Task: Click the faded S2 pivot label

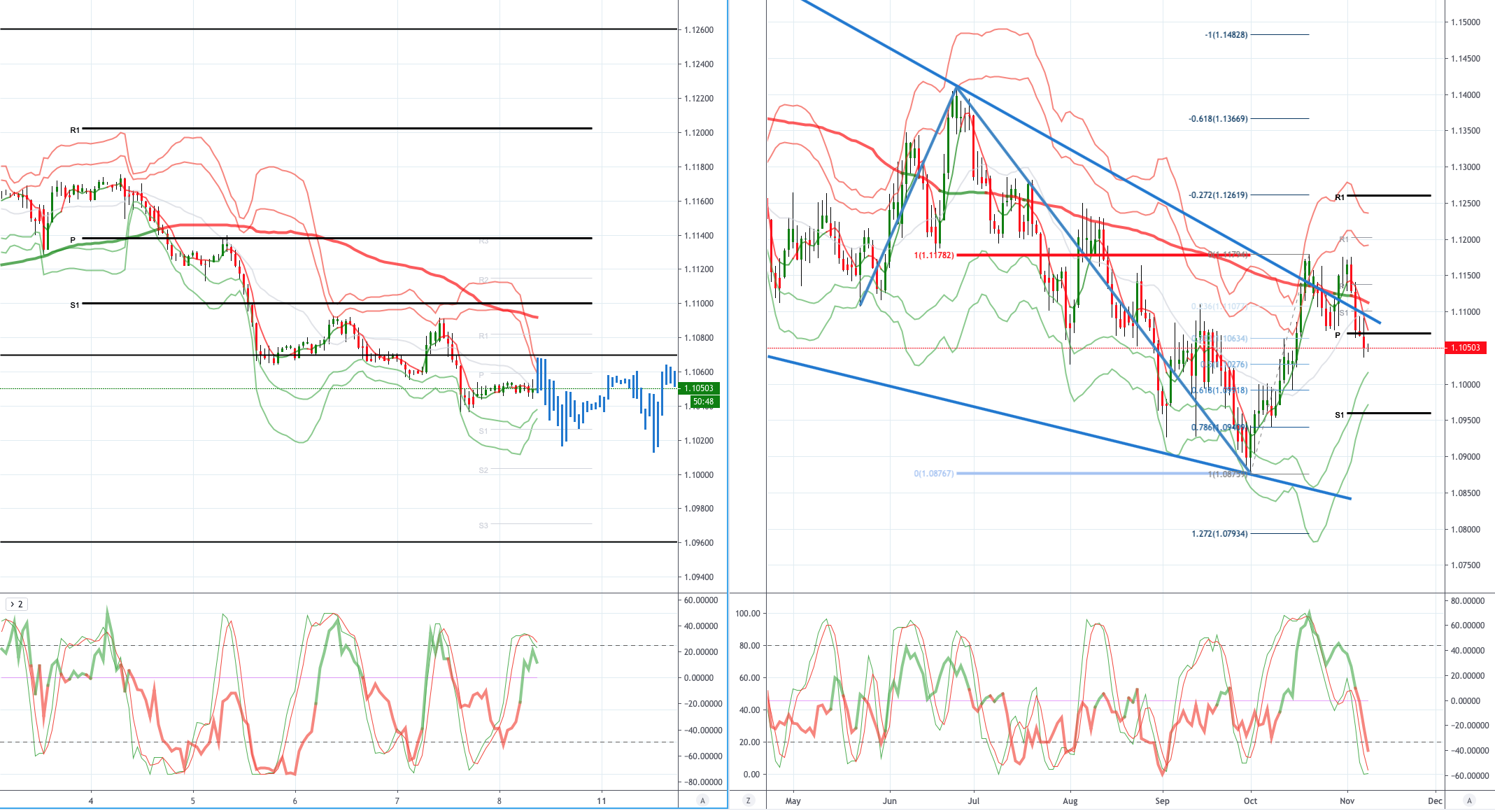Action: point(483,470)
